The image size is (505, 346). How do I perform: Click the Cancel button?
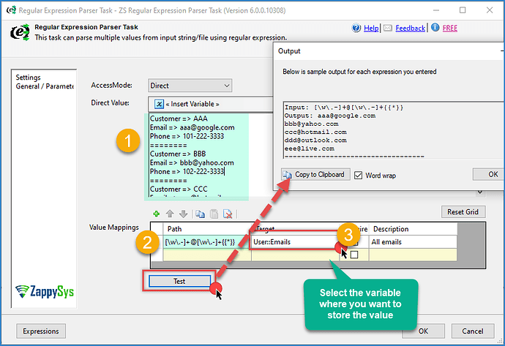pyautogui.click(x=473, y=331)
